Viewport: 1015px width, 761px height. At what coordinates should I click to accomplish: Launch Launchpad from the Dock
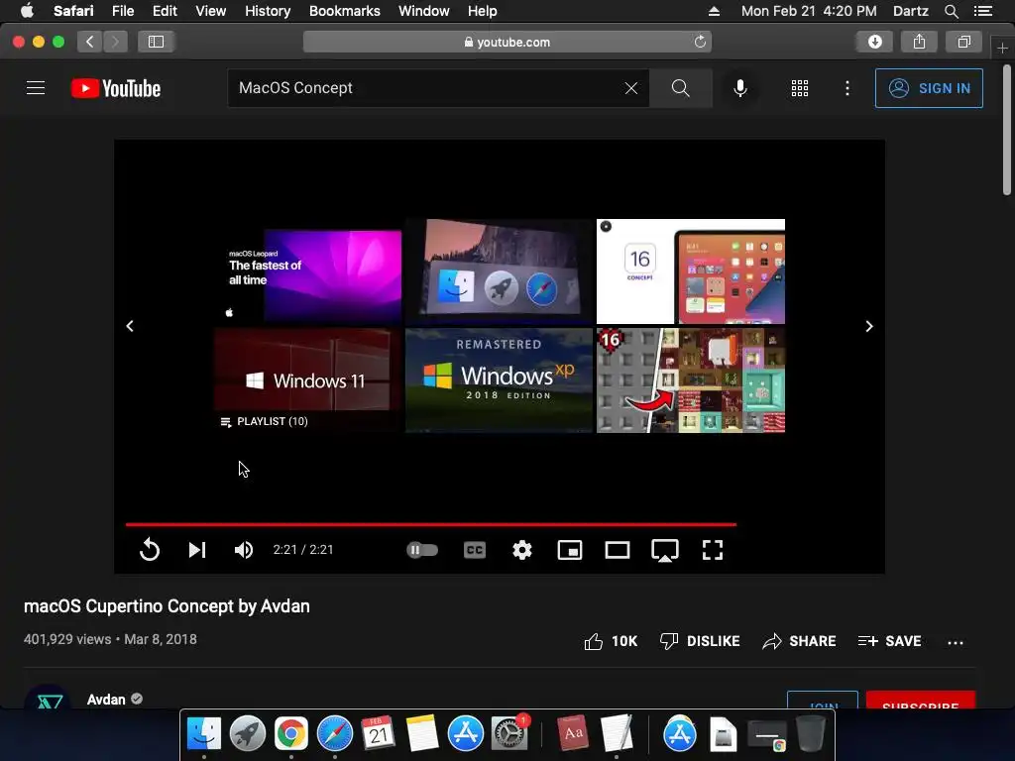[x=247, y=734]
